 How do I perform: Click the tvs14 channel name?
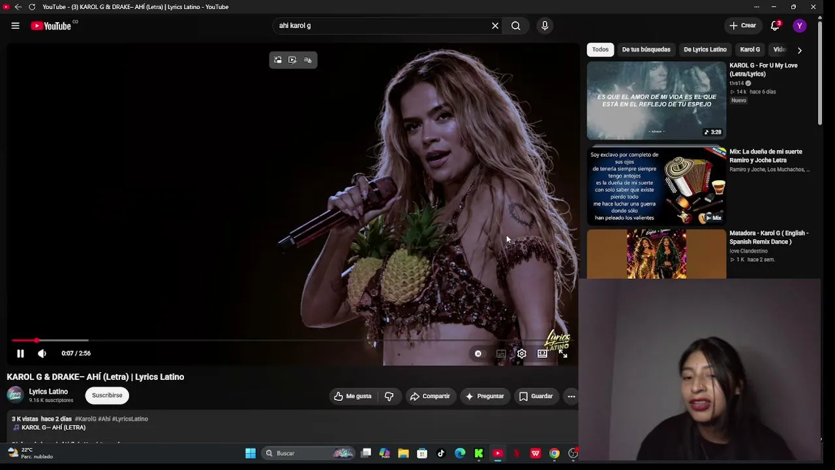[x=736, y=84]
